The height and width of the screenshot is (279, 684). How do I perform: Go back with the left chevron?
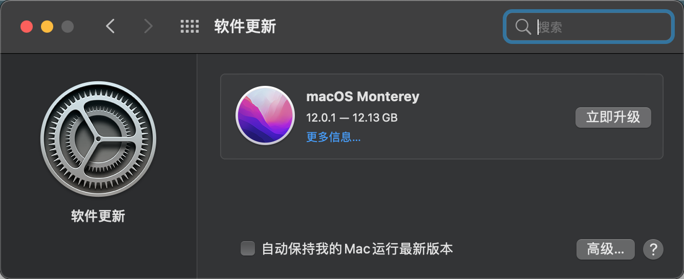[x=110, y=26]
